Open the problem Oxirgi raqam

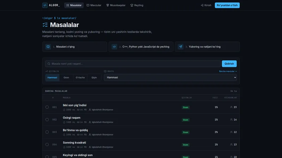coord(72,118)
